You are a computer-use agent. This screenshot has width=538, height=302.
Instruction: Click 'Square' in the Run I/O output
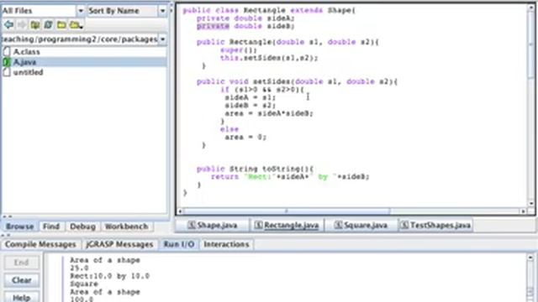[x=84, y=284]
